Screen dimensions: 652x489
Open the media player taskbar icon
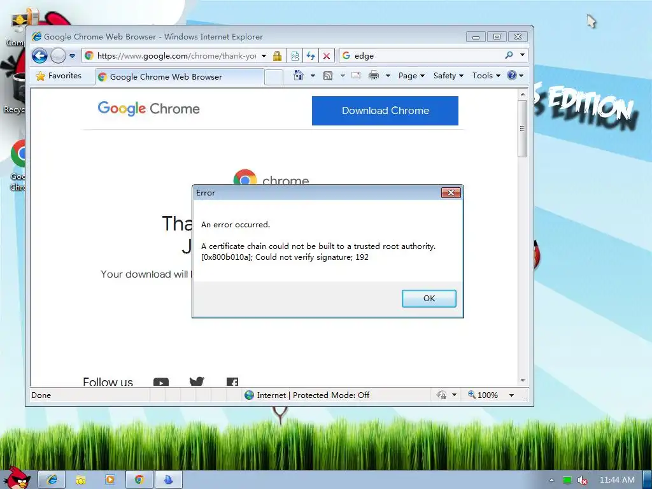[x=110, y=480]
